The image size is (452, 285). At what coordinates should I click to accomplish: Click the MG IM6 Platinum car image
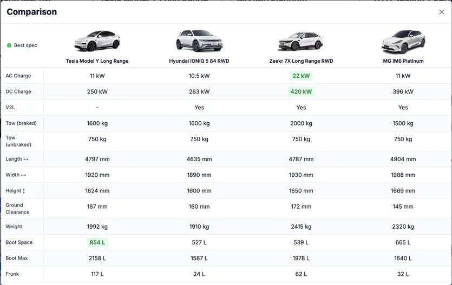pyautogui.click(x=403, y=42)
